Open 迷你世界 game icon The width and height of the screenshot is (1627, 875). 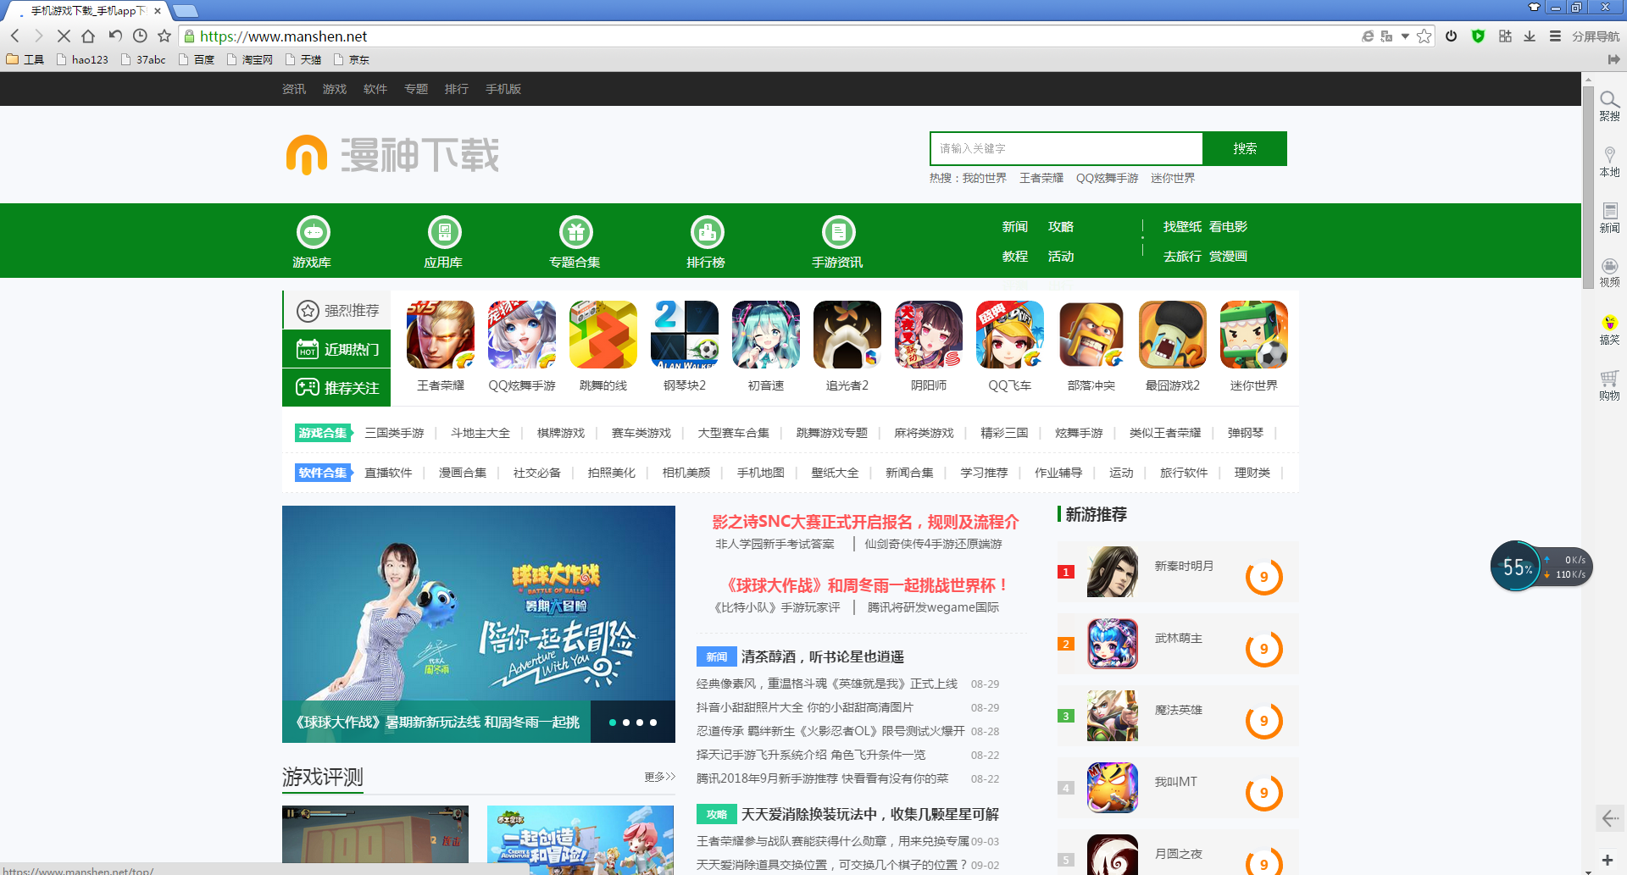1254,335
